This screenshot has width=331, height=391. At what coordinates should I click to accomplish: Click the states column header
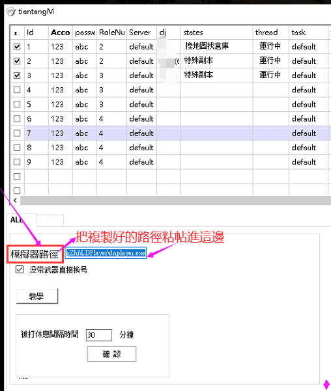pos(217,33)
